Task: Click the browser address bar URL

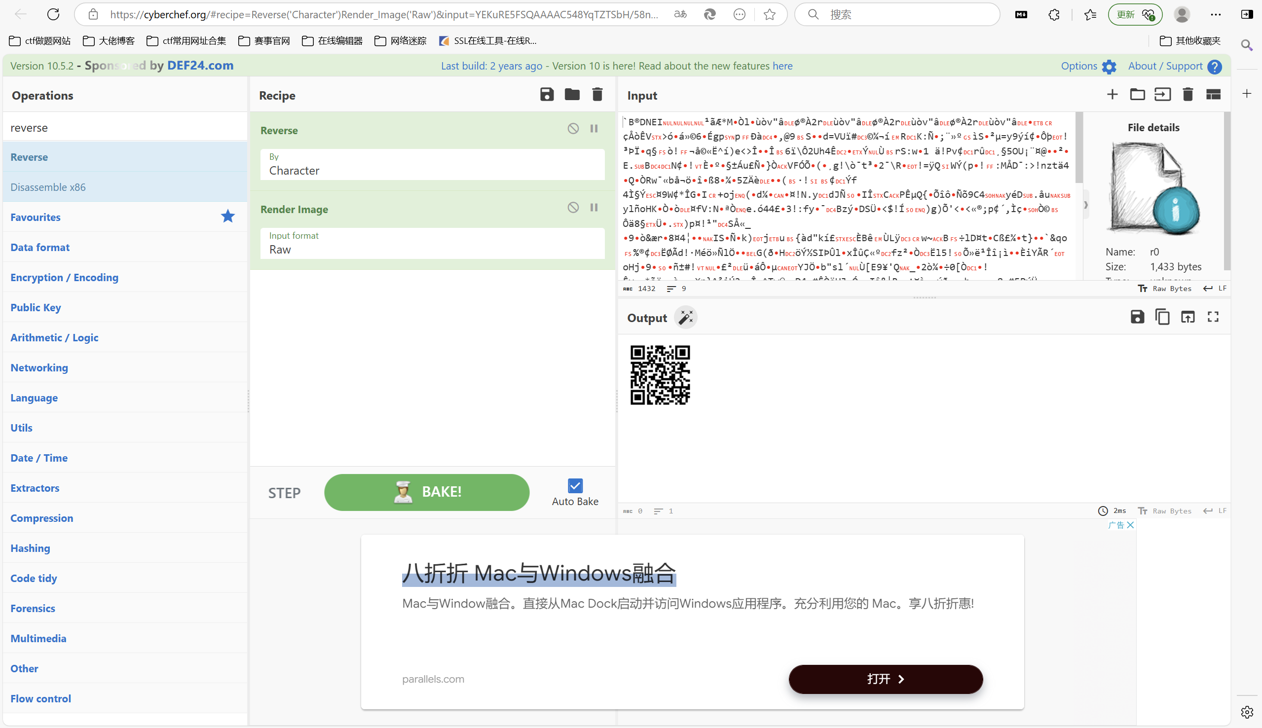Action: (x=384, y=14)
